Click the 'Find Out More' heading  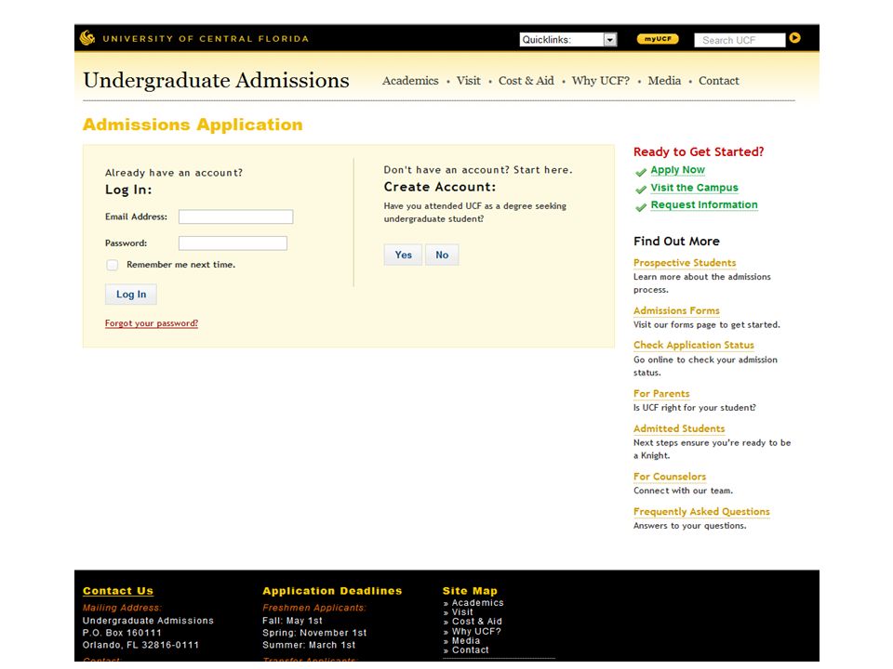click(676, 242)
